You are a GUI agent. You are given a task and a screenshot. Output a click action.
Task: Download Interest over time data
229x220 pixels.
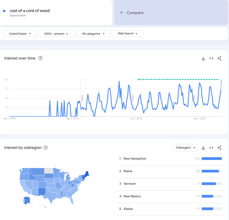point(203,58)
